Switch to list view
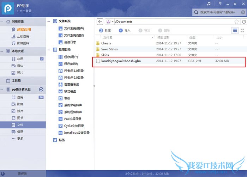Viewport: 247px width, 177px height. tap(235, 30)
